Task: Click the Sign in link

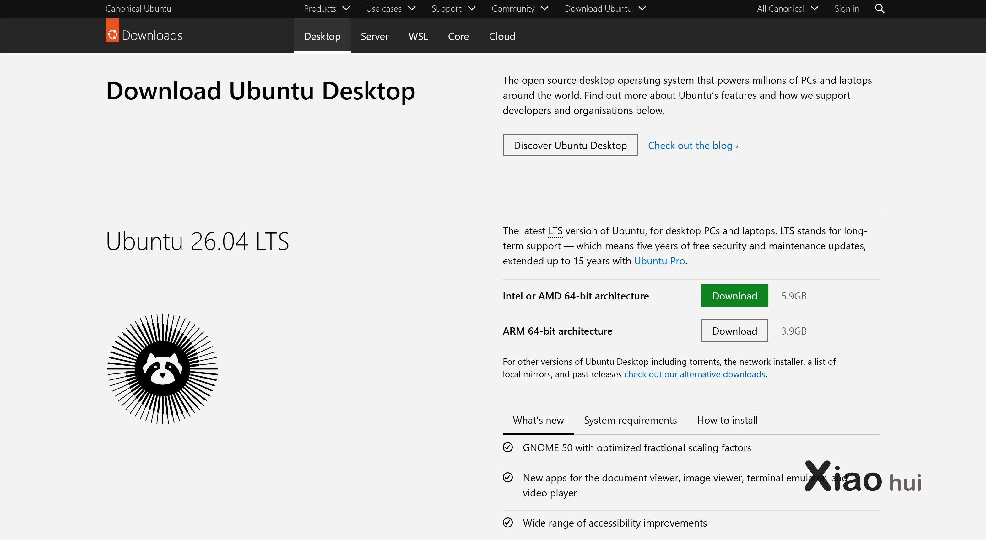Action: (x=847, y=8)
